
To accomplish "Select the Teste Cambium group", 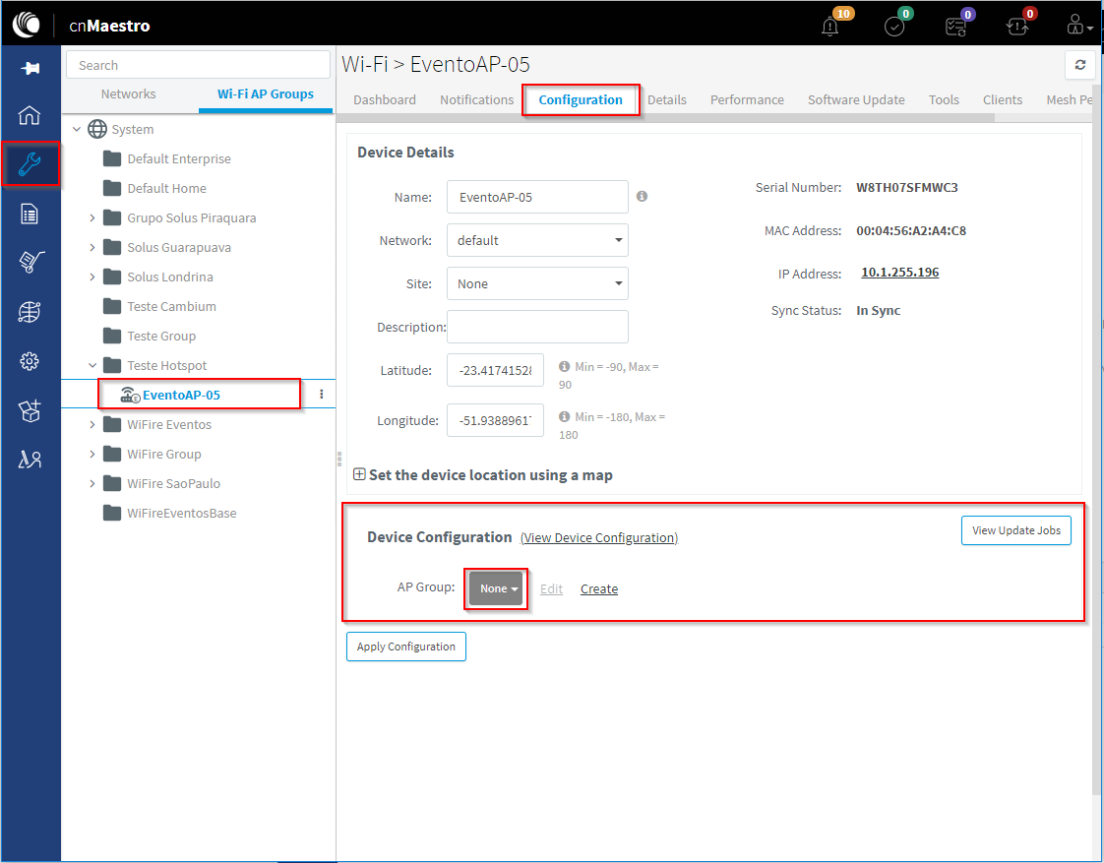I will click(172, 306).
